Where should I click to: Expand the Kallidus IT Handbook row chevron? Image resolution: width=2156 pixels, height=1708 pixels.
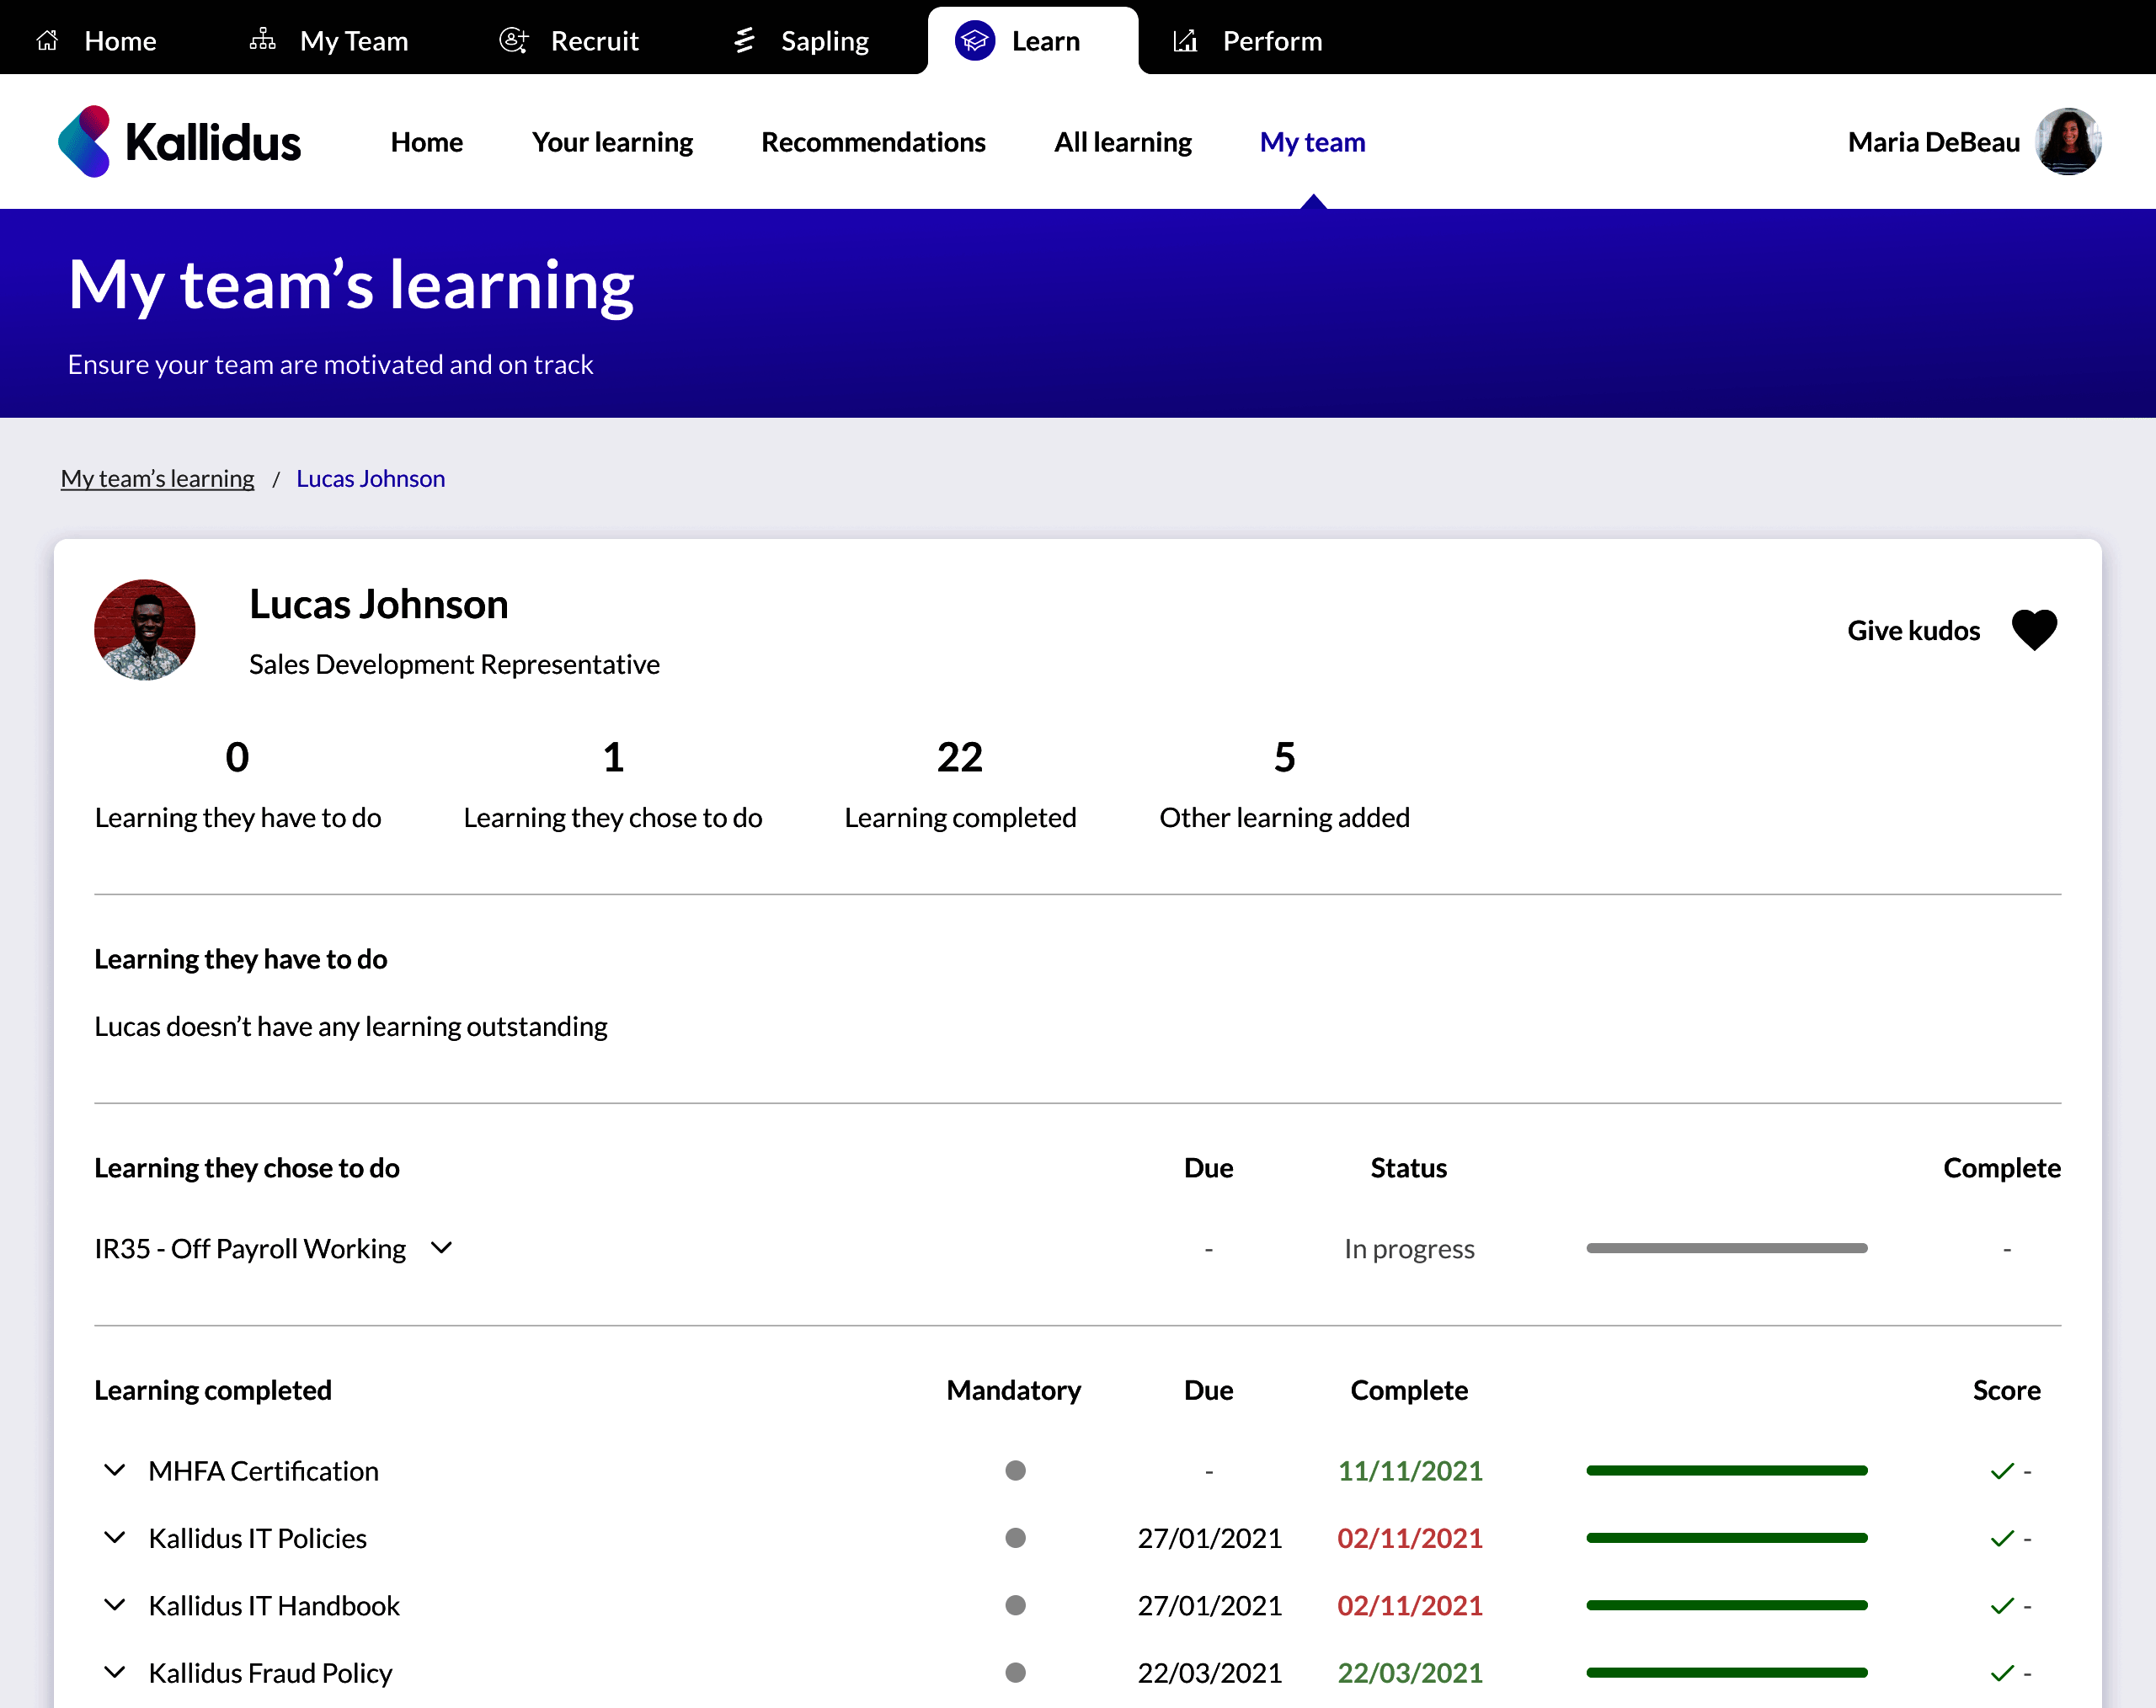tap(115, 1605)
